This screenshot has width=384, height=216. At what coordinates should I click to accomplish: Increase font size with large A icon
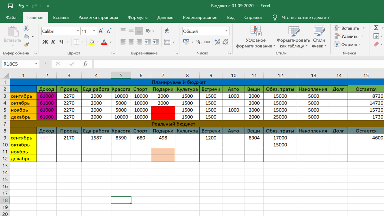tap(101, 31)
